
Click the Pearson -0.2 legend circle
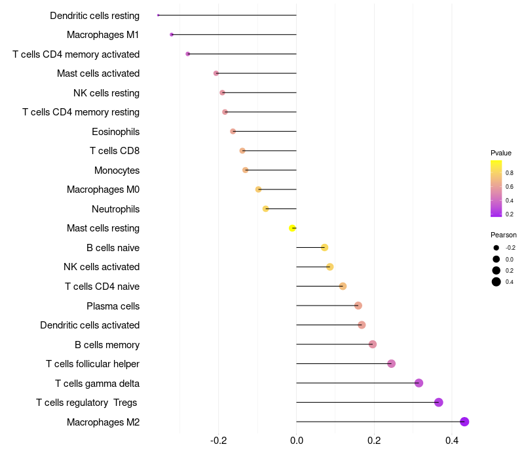pyautogui.click(x=496, y=248)
